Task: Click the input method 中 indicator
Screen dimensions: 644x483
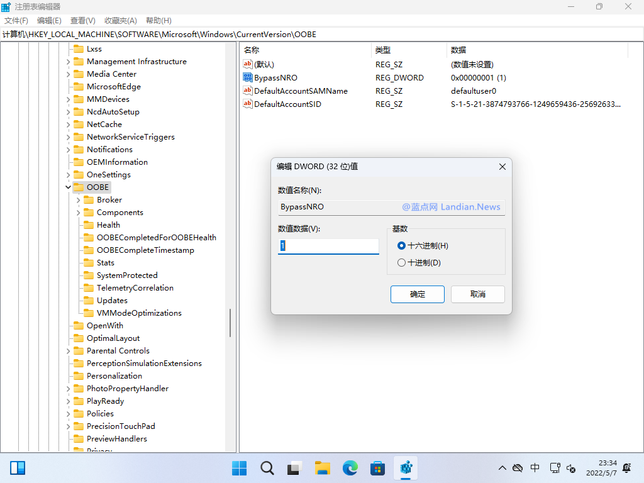Action: (x=535, y=468)
